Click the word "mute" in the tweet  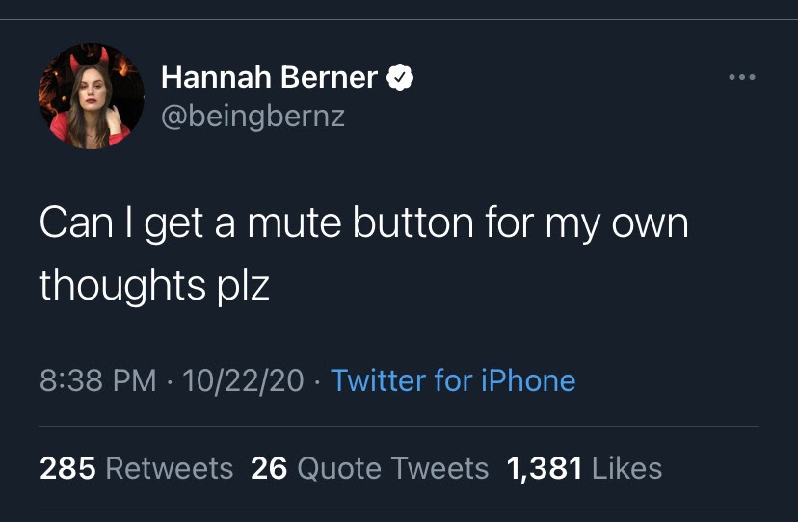(x=294, y=223)
